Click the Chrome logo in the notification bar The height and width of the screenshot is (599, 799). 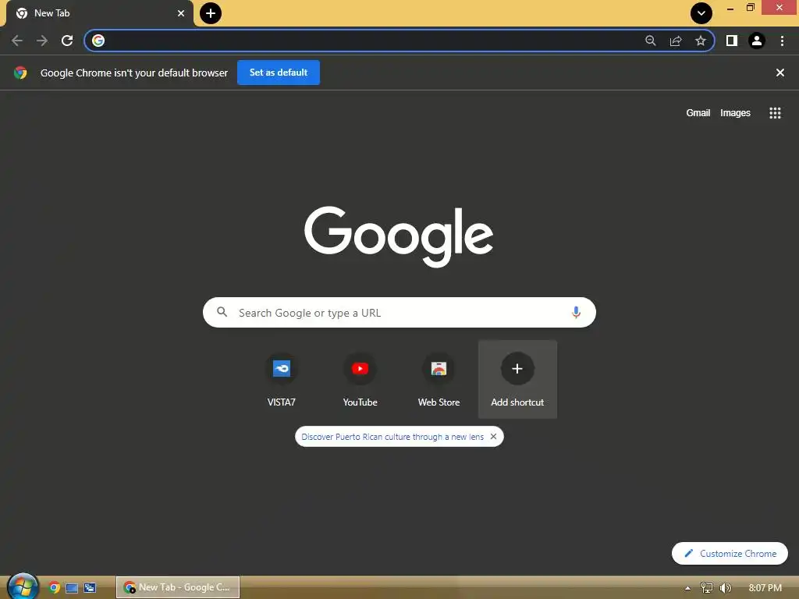click(20, 73)
